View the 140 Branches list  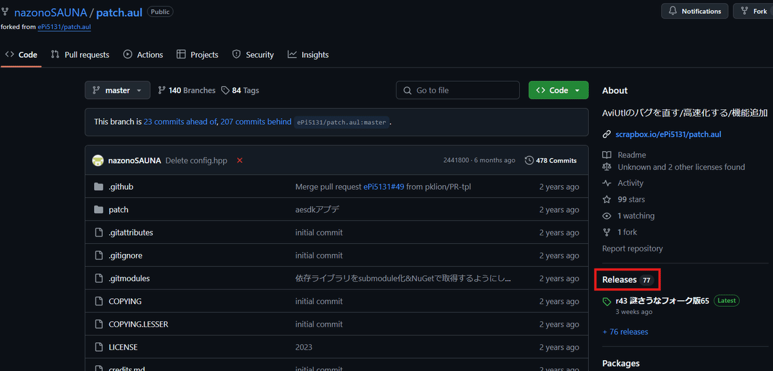[187, 91]
